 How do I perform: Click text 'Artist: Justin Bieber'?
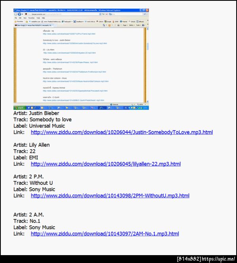coord(36,113)
